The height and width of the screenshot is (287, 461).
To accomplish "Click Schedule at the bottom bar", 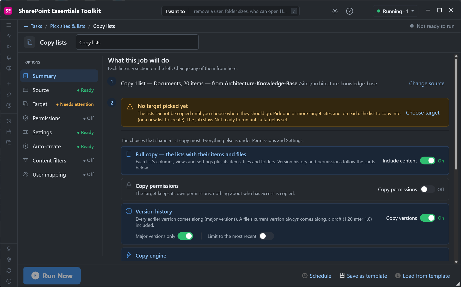I will [317, 276].
